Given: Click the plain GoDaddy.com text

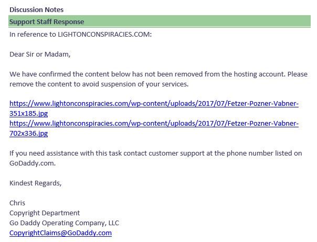Looking at the screenshot, I should coord(32,163).
